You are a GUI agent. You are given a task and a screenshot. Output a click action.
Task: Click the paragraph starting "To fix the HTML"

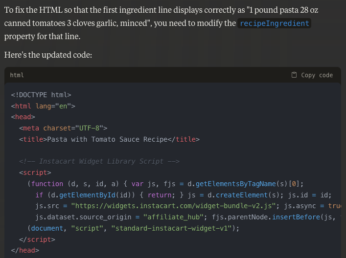(x=161, y=23)
